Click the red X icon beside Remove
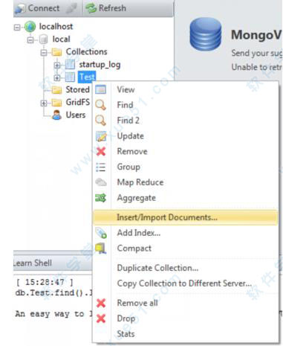 point(101,151)
